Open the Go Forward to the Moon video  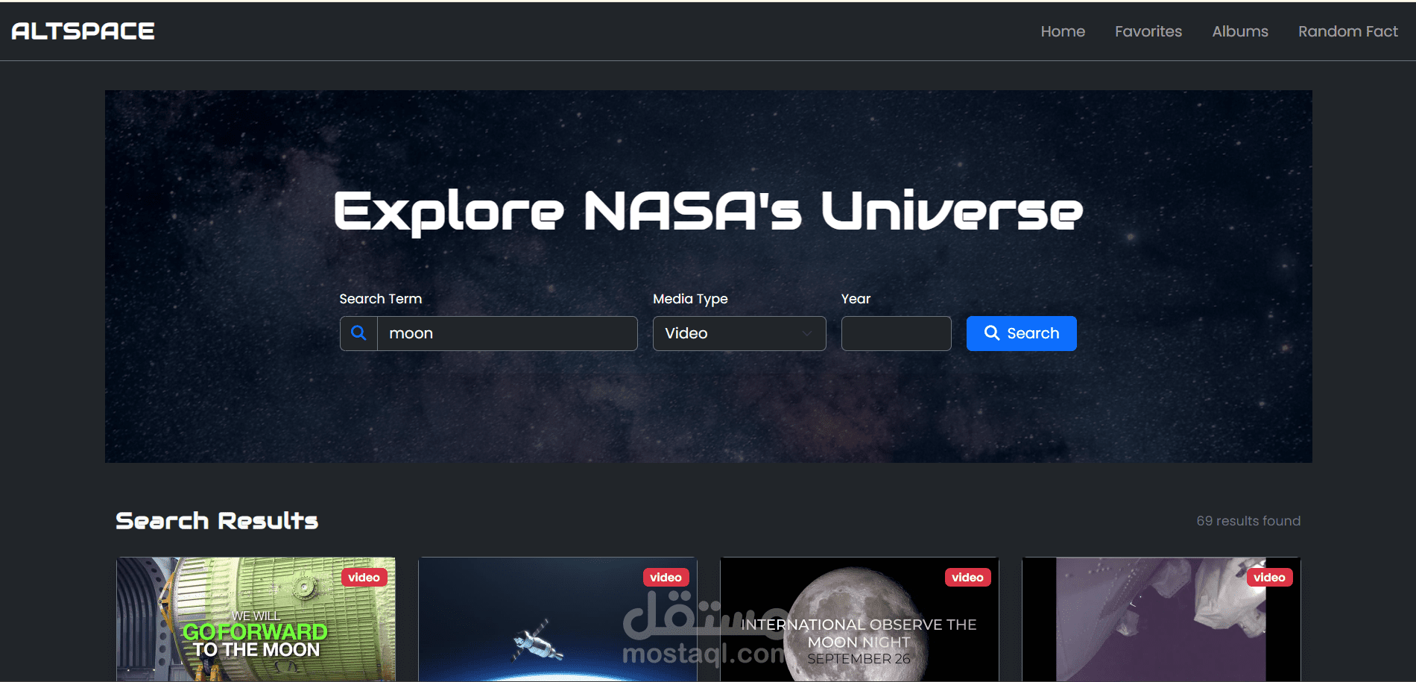pyautogui.click(x=256, y=619)
